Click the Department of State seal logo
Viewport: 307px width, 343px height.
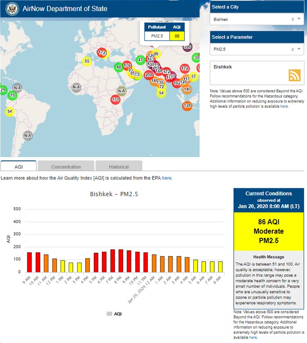point(11,9)
